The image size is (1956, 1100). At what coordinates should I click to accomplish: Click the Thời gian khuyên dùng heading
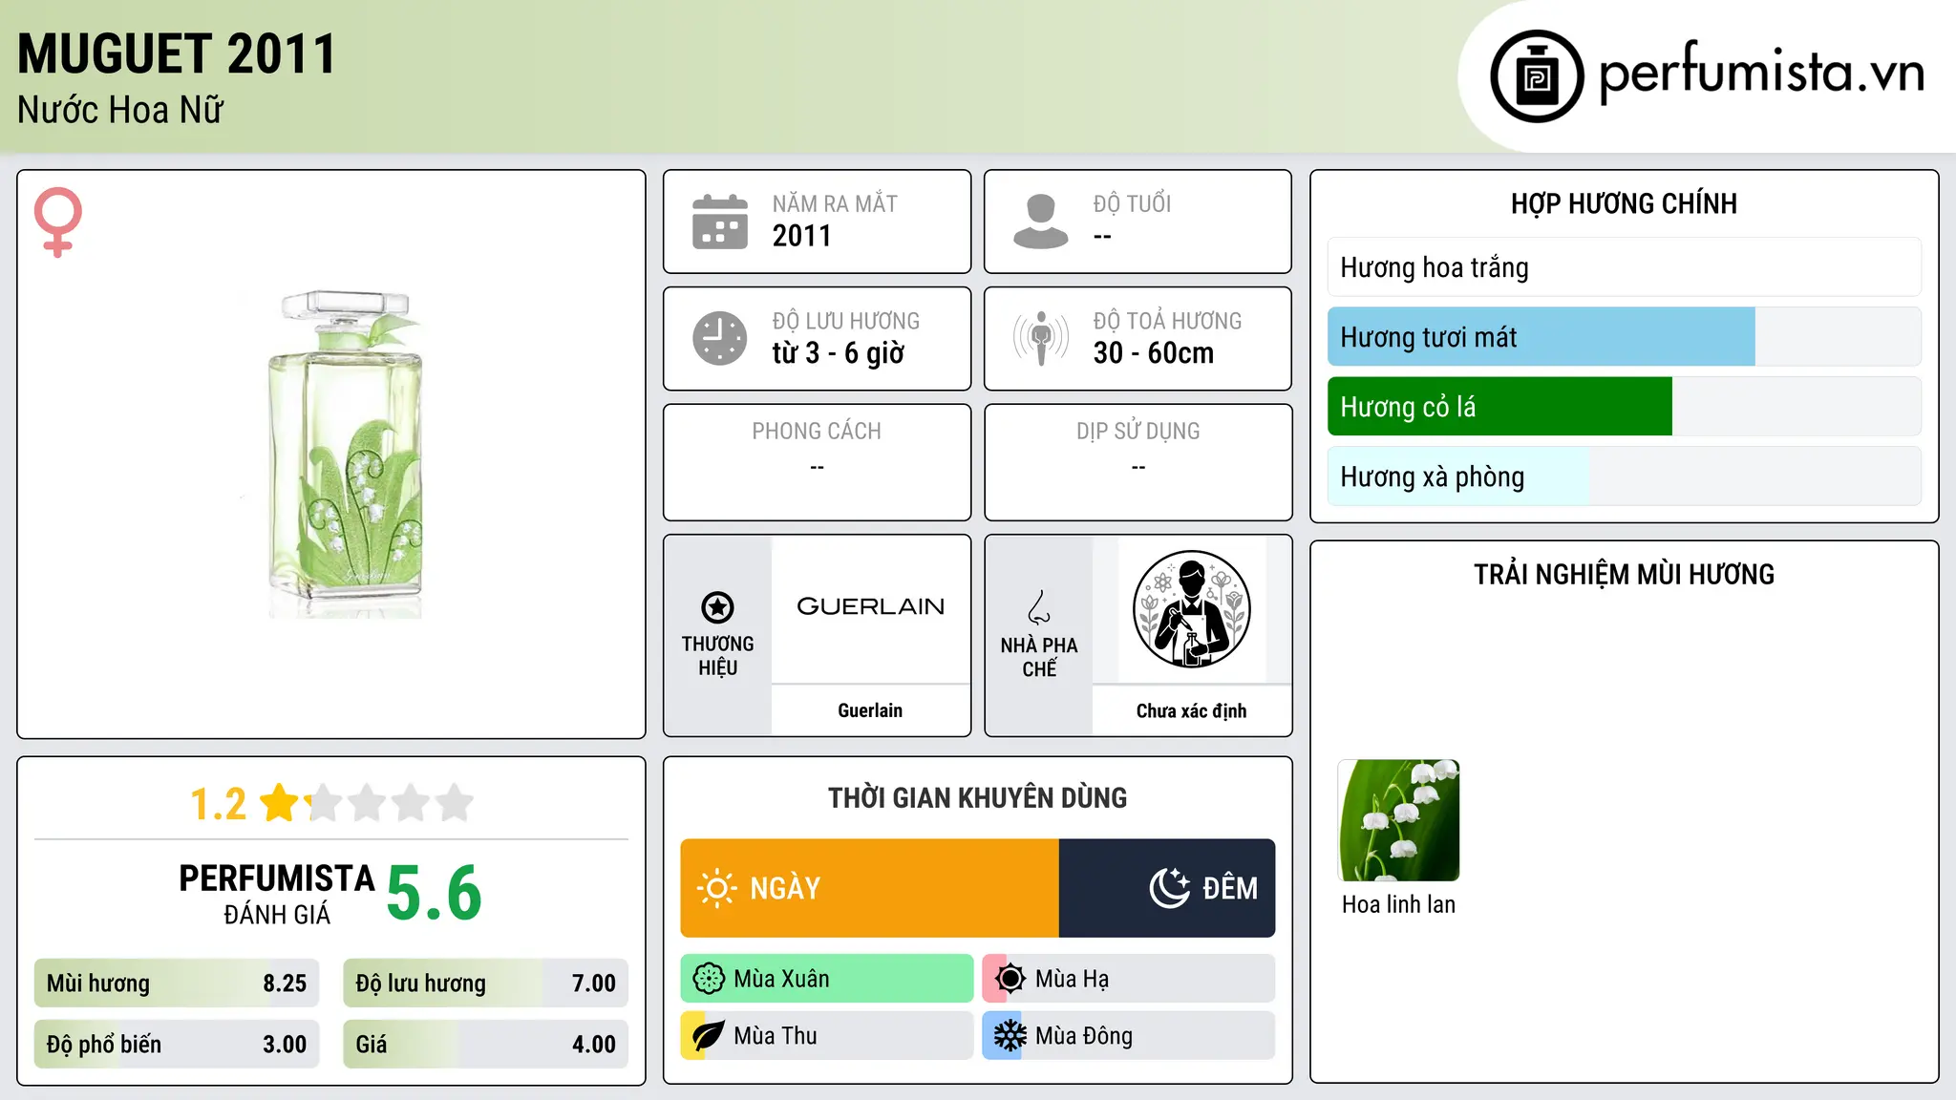click(x=978, y=797)
